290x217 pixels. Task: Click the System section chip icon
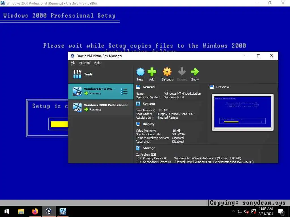pos(138,104)
